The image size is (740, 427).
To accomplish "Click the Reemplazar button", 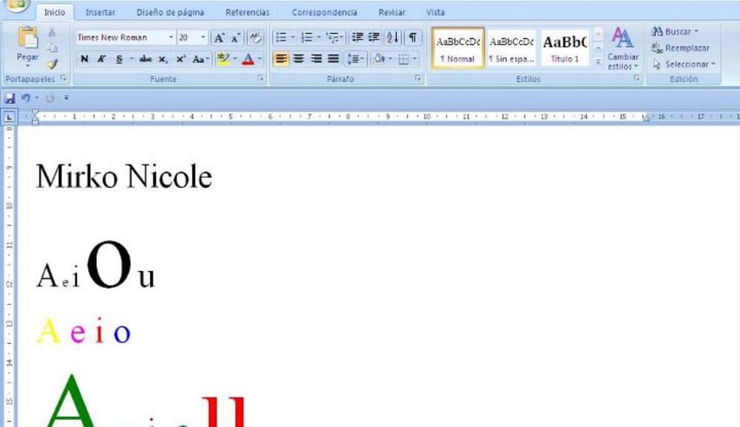I will coord(681,48).
